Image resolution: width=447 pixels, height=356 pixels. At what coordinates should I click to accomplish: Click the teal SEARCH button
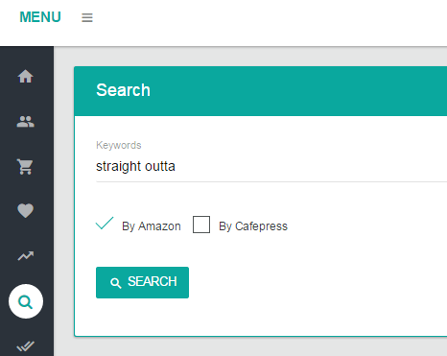pos(142,282)
